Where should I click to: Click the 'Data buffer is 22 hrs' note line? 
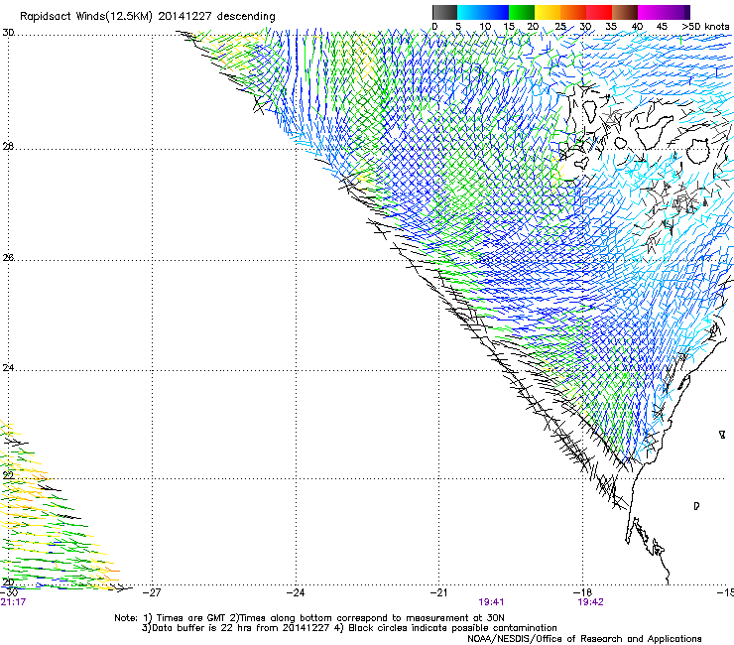click(349, 628)
